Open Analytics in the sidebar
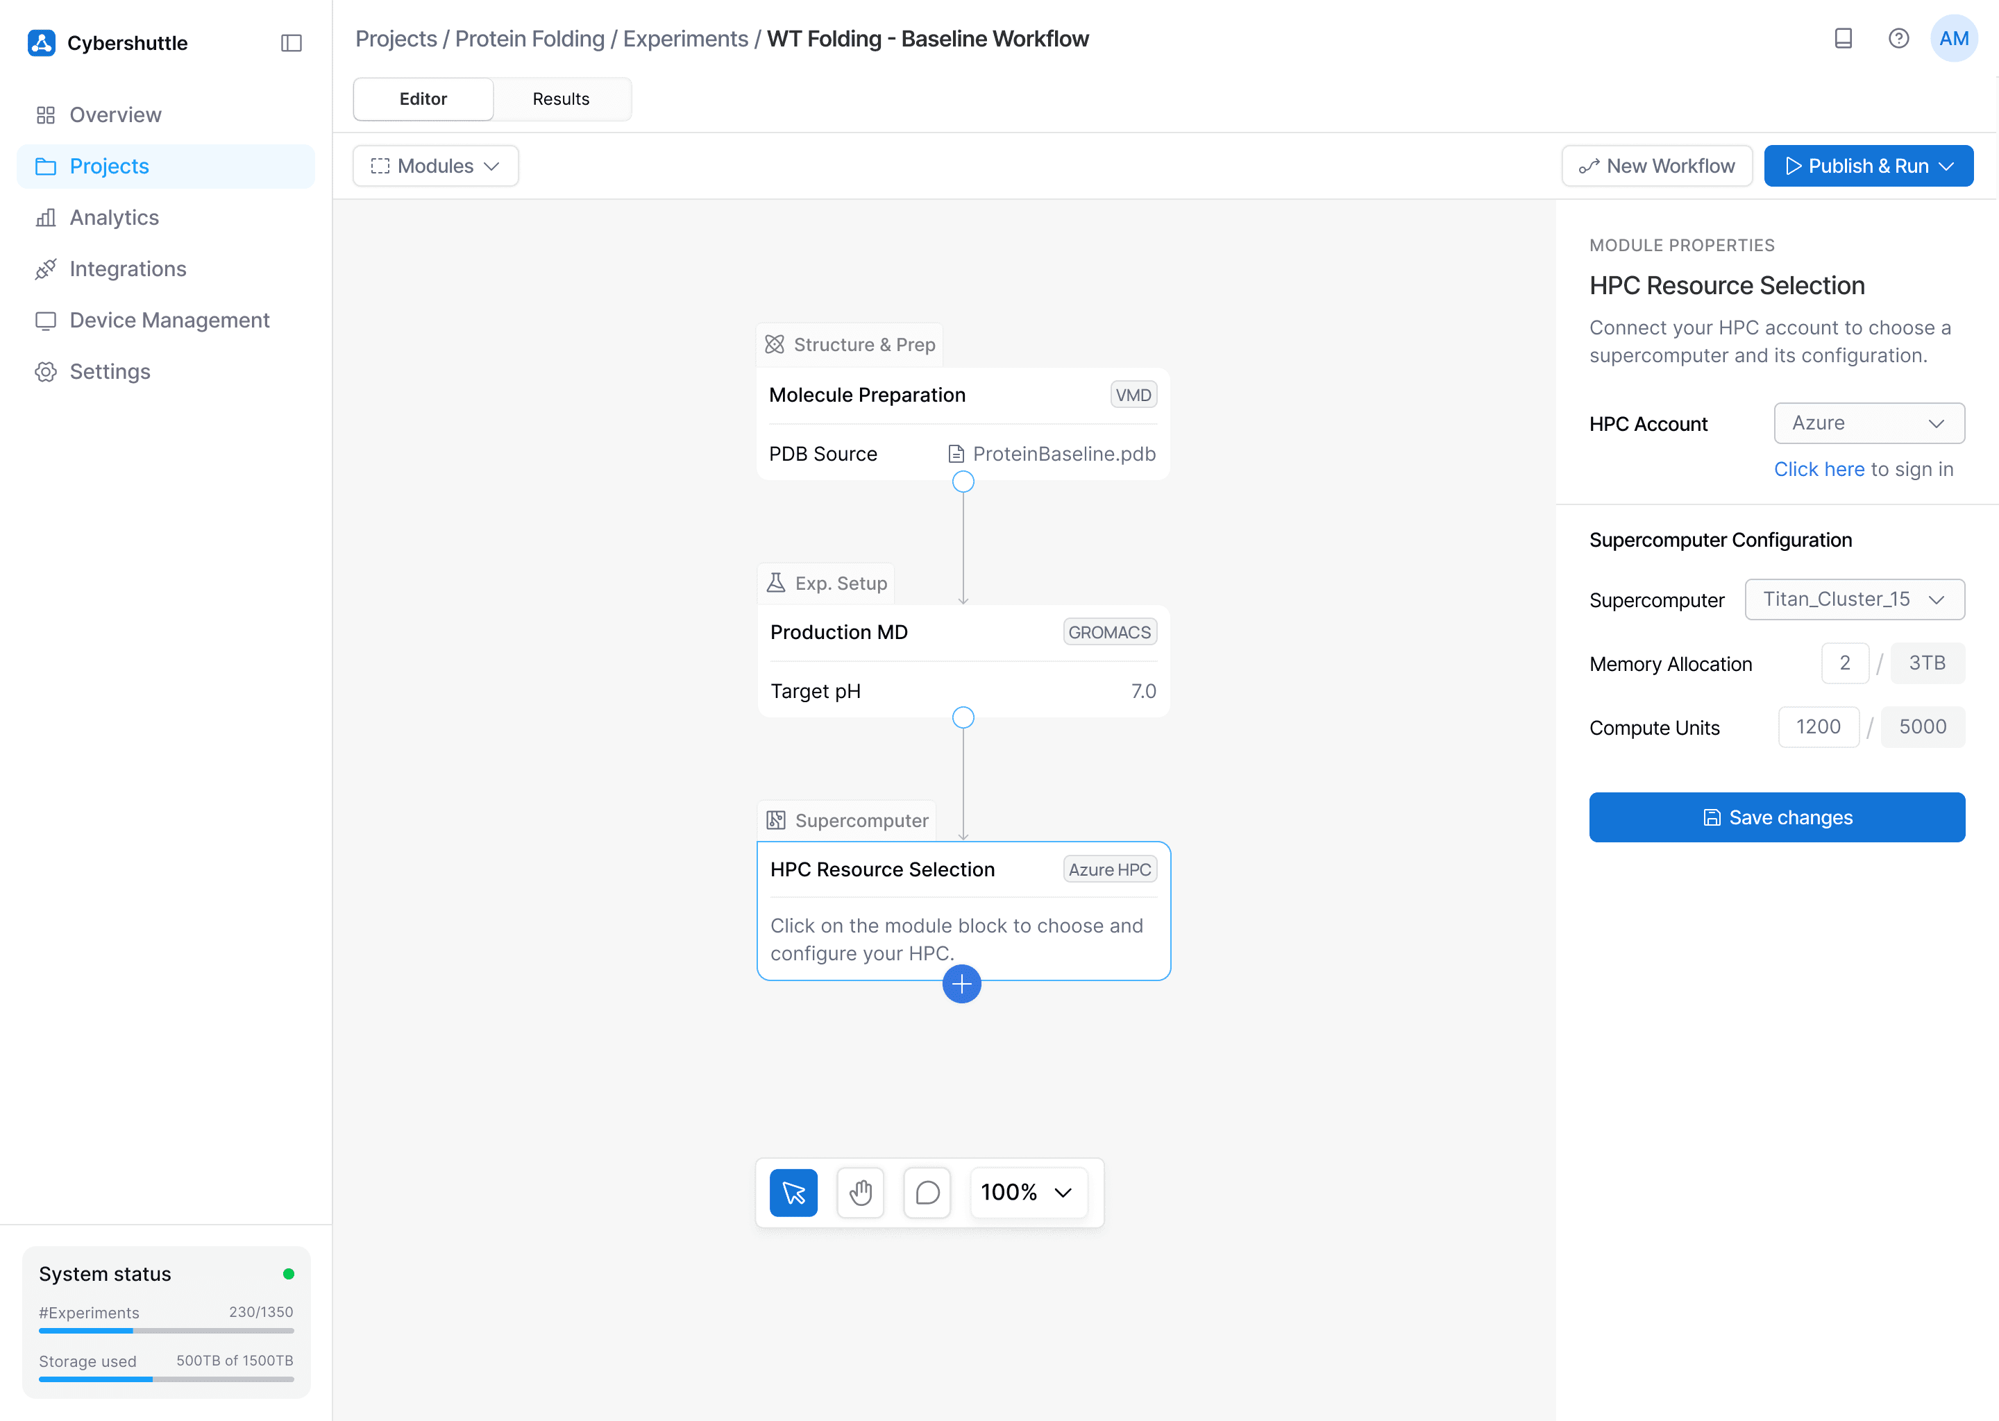Screen dimensions: 1999x1421 coord(114,218)
